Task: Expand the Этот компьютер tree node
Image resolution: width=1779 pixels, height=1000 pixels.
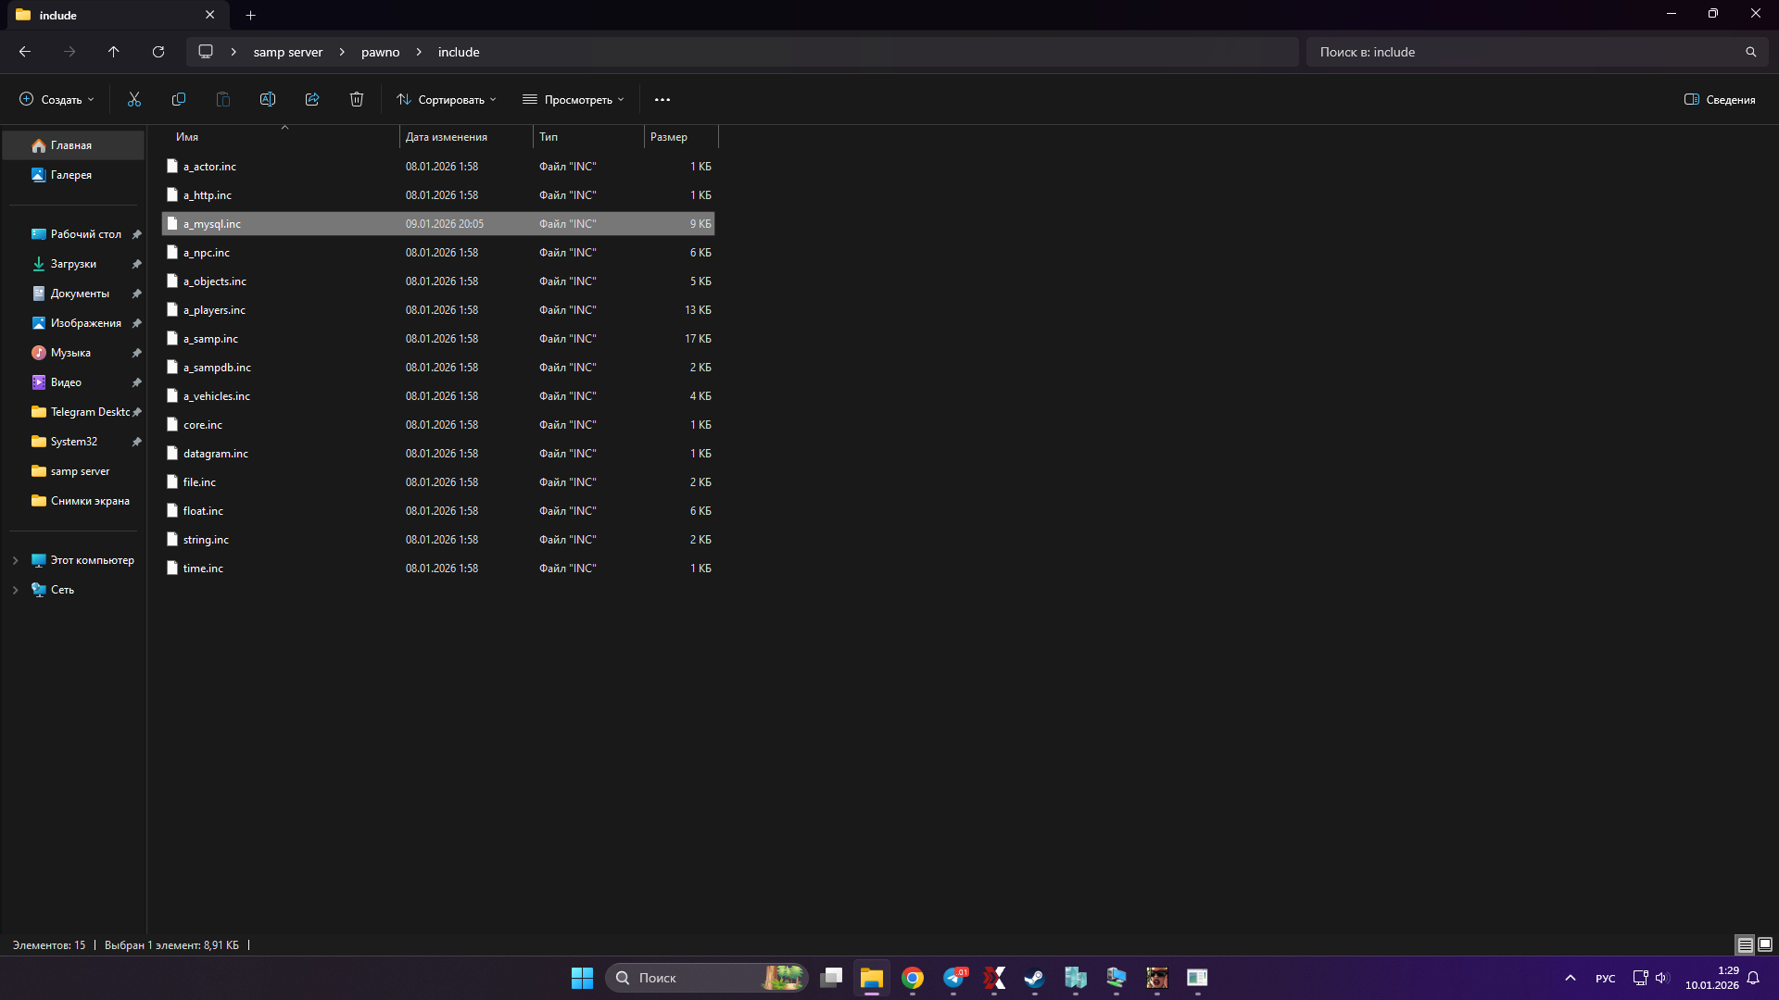Action: coord(15,560)
